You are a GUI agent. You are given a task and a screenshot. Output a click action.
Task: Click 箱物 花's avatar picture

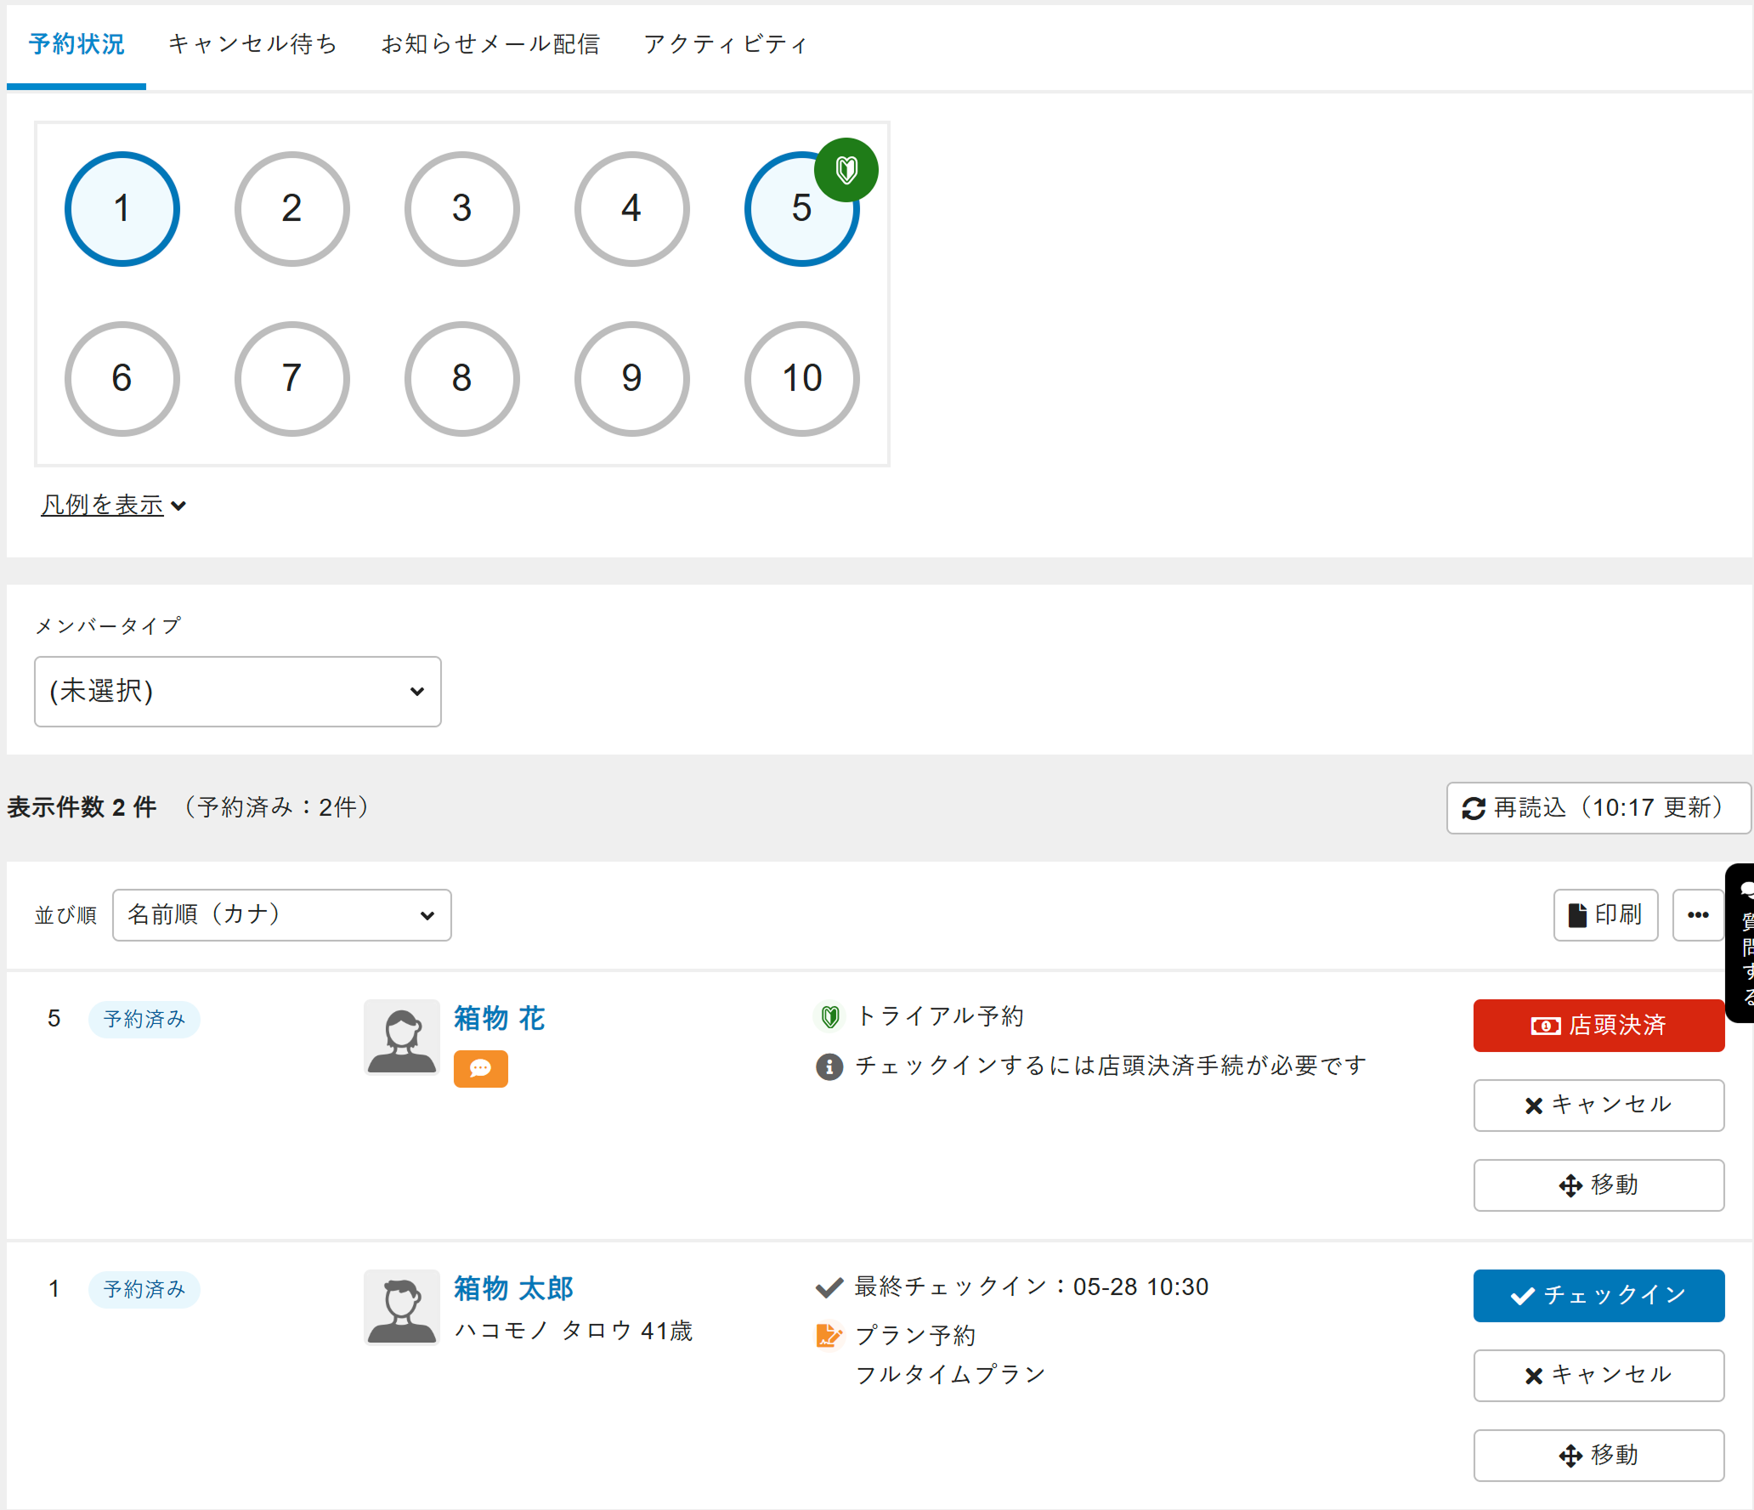pyautogui.click(x=401, y=1037)
